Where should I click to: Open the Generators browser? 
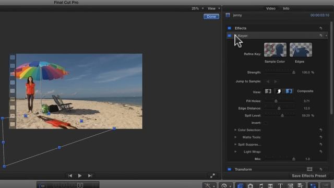point(290,186)
